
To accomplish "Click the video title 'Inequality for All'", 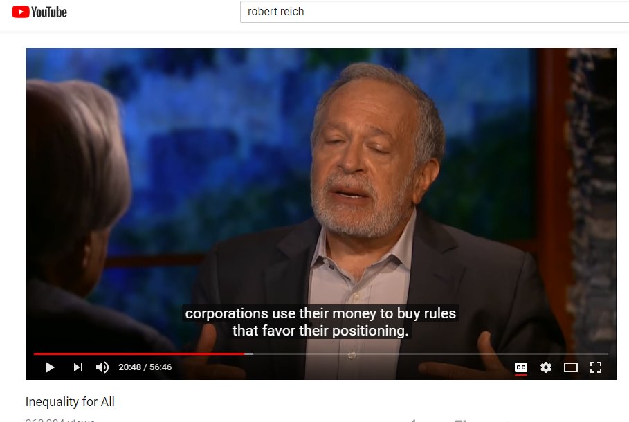I will coord(70,401).
